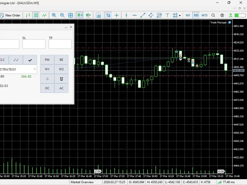The width and height of the screenshot is (247, 185).
Task: Click the green connection level bar
Action: click(240, 15)
